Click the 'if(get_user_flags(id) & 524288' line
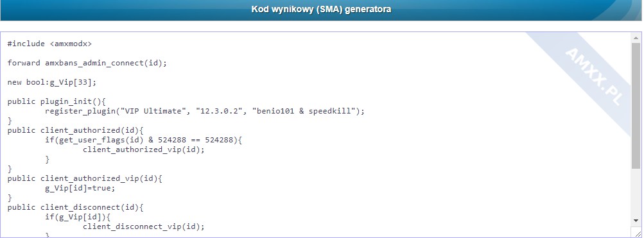Viewport: 644px width, 238px height. pyautogui.click(x=144, y=140)
